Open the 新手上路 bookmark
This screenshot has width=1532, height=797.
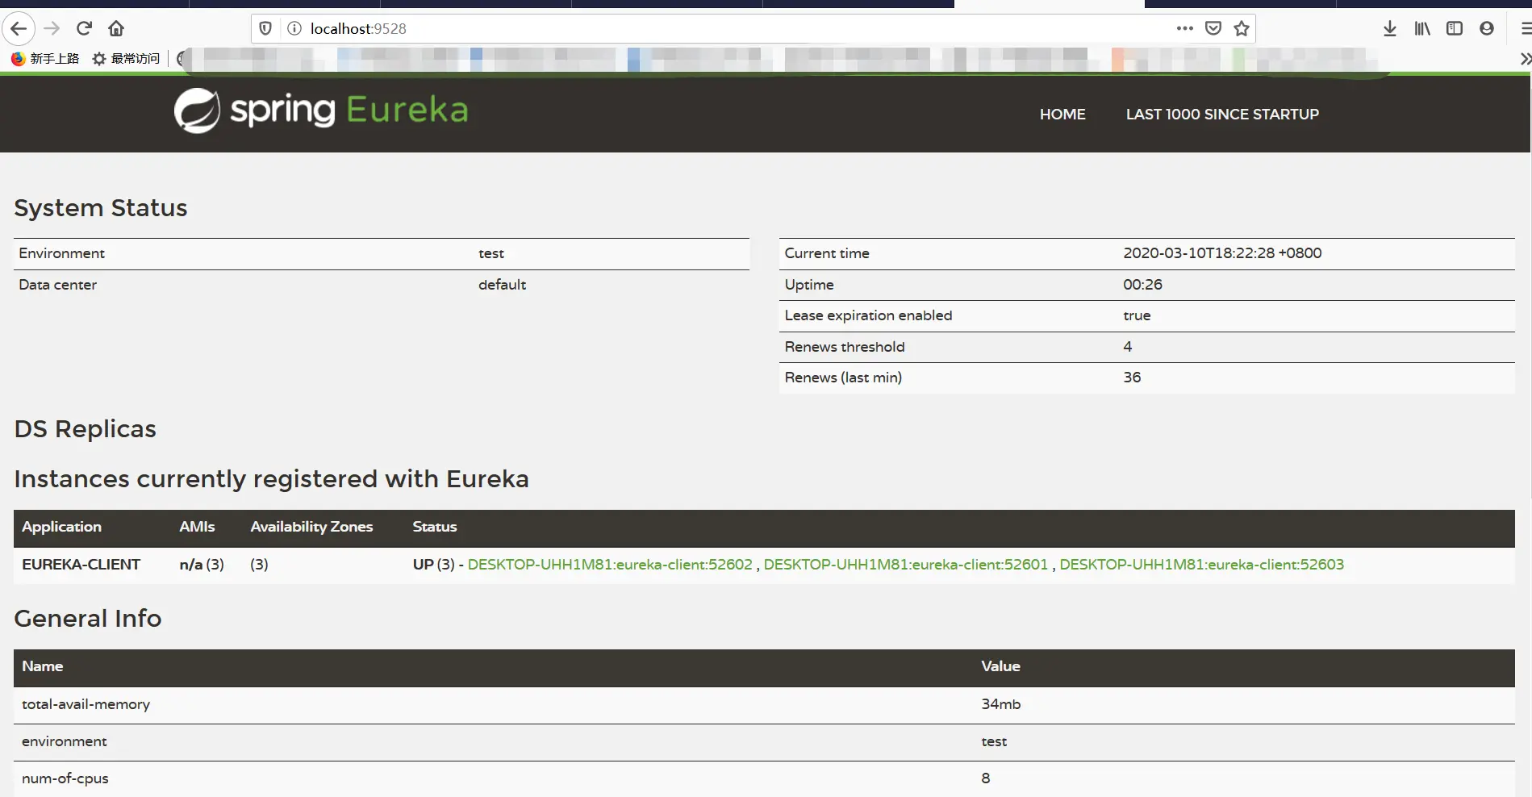(x=45, y=59)
